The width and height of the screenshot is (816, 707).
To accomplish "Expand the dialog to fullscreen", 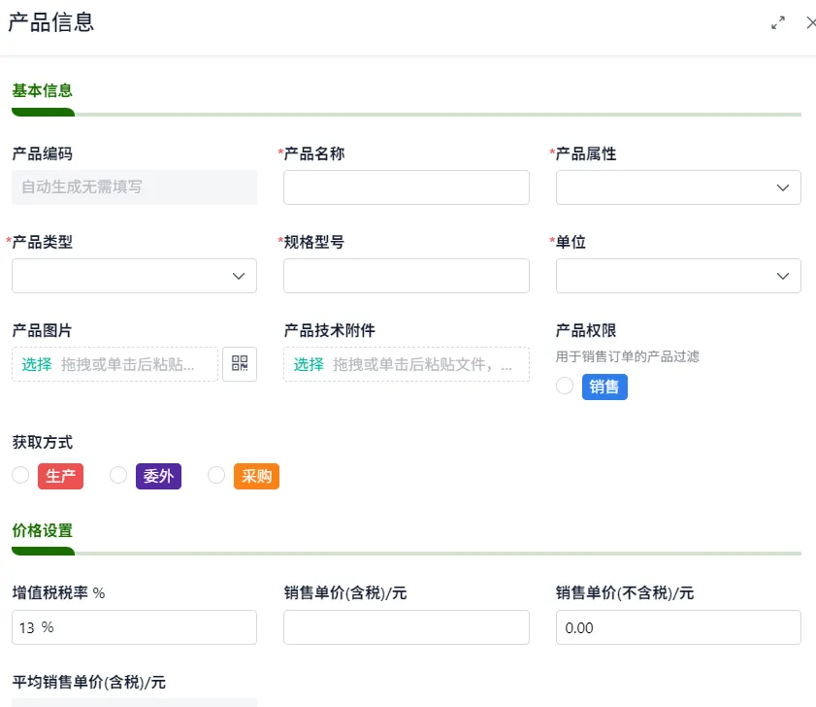I will tap(778, 23).
